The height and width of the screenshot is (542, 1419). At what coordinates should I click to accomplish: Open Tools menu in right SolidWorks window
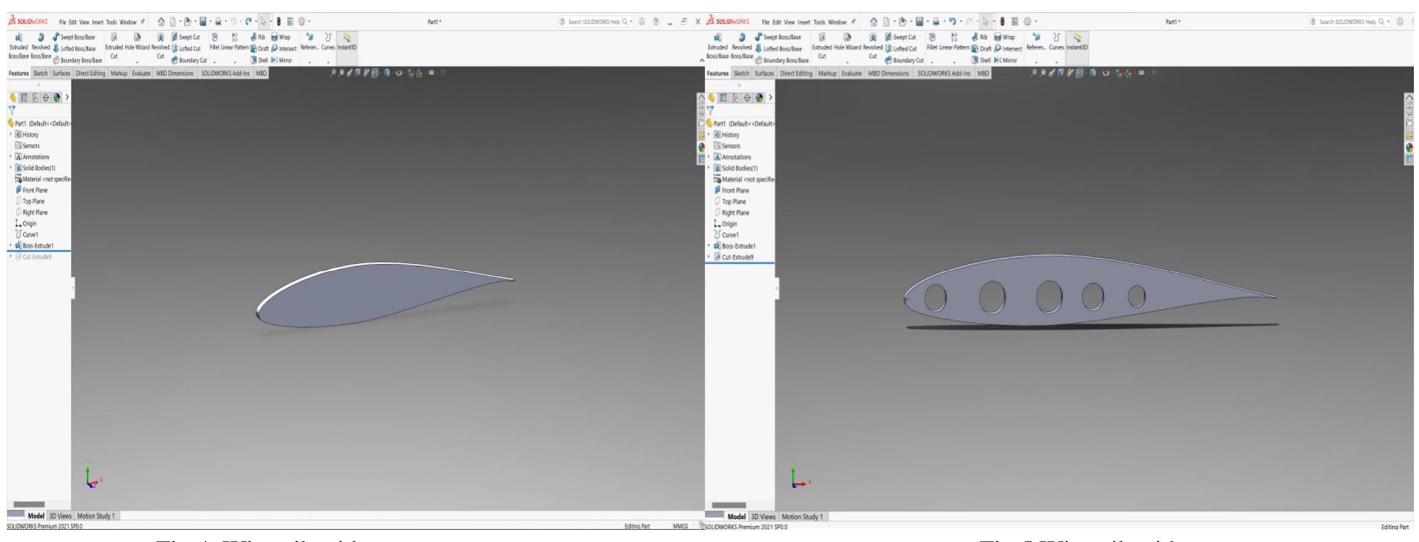click(x=819, y=23)
